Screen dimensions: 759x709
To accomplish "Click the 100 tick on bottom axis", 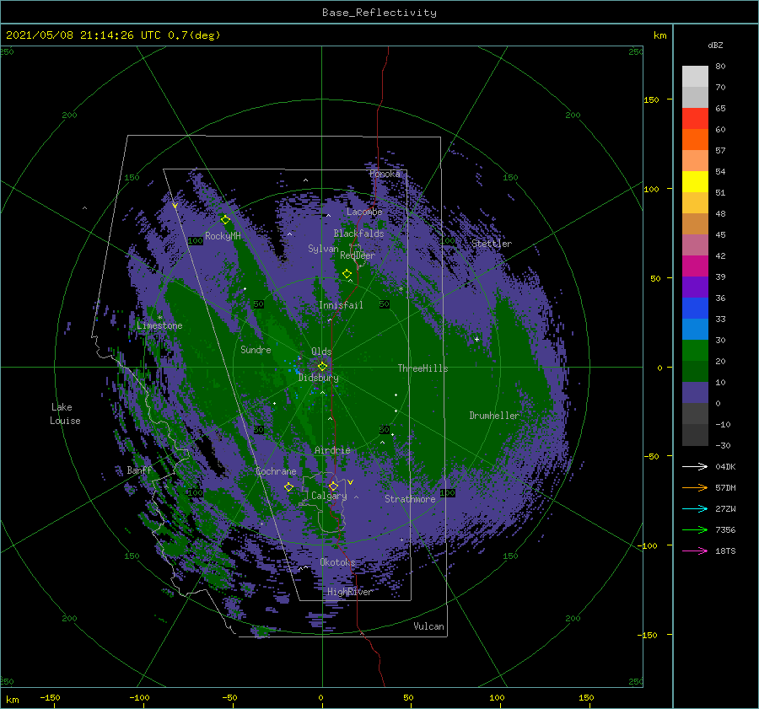I will click(x=497, y=697).
